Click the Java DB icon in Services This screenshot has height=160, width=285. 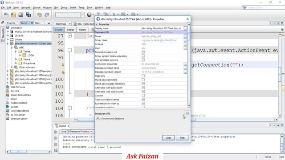[12, 36]
